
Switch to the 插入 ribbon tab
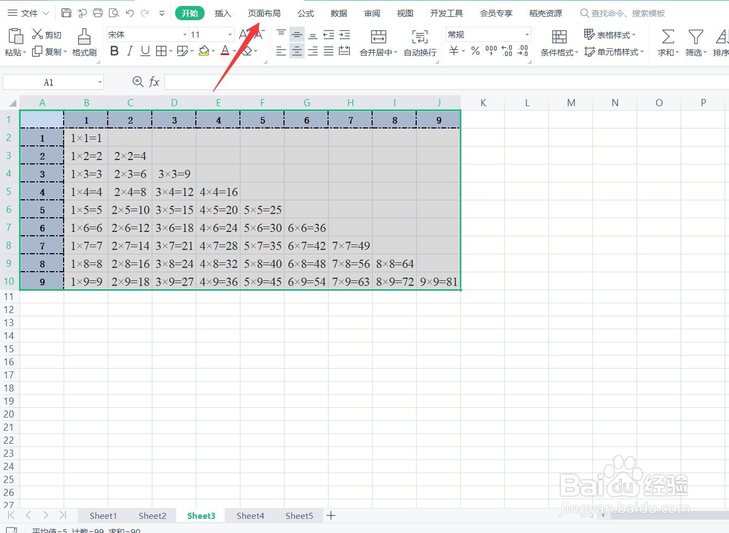click(x=223, y=13)
